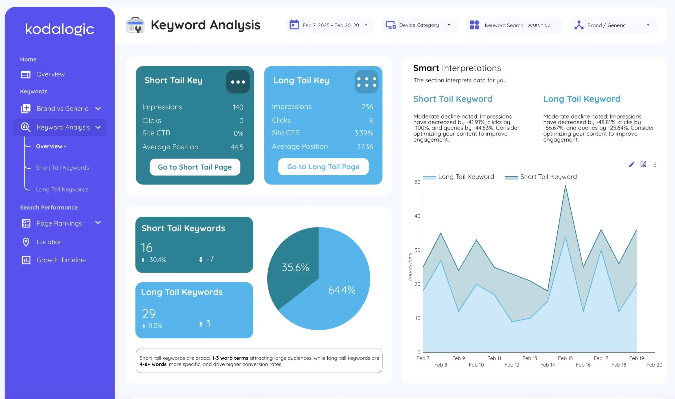Click the up arrow beside 11.5%

(x=144, y=326)
